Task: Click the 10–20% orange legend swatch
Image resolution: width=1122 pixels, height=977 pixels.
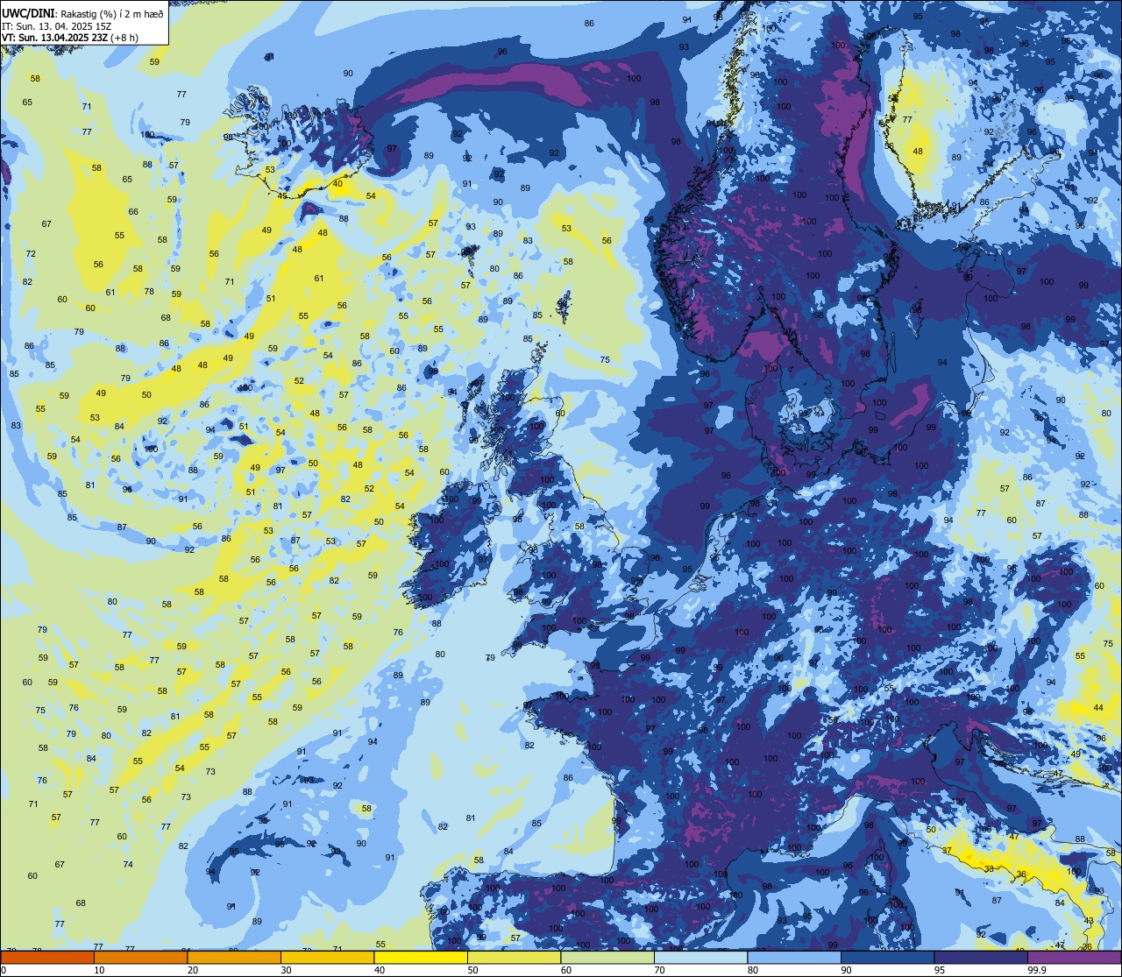Action: pos(140,957)
